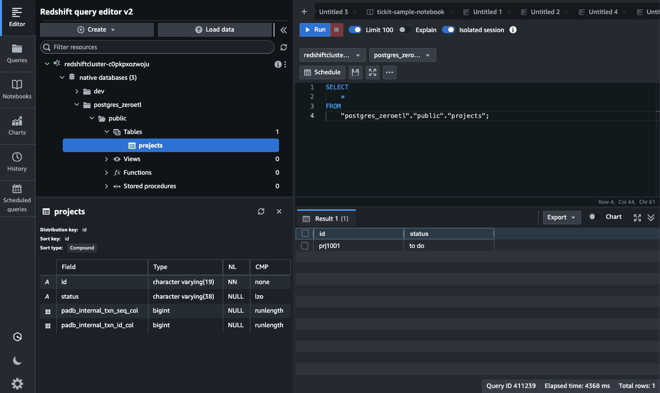Click the hexagon icon in the bottom sidebar
The image size is (660, 393).
tap(17, 337)
